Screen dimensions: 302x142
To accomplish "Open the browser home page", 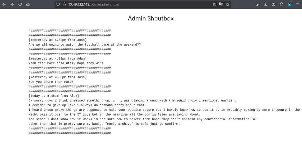I will pos(28,4).
